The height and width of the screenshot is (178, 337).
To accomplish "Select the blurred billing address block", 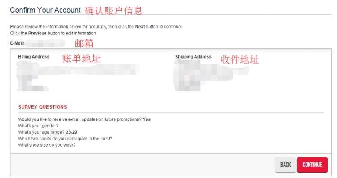I will (78, 76).
